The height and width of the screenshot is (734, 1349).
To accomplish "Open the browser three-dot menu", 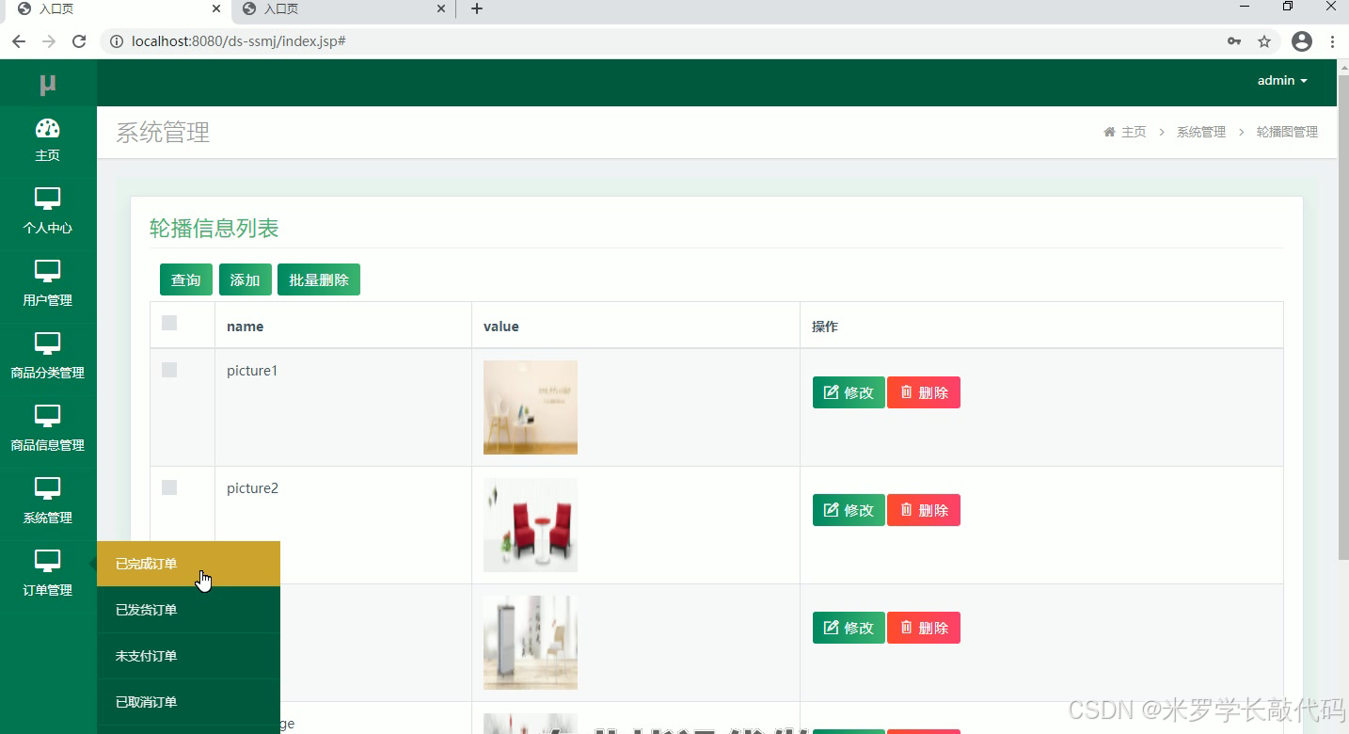I will click(1332, 41).
